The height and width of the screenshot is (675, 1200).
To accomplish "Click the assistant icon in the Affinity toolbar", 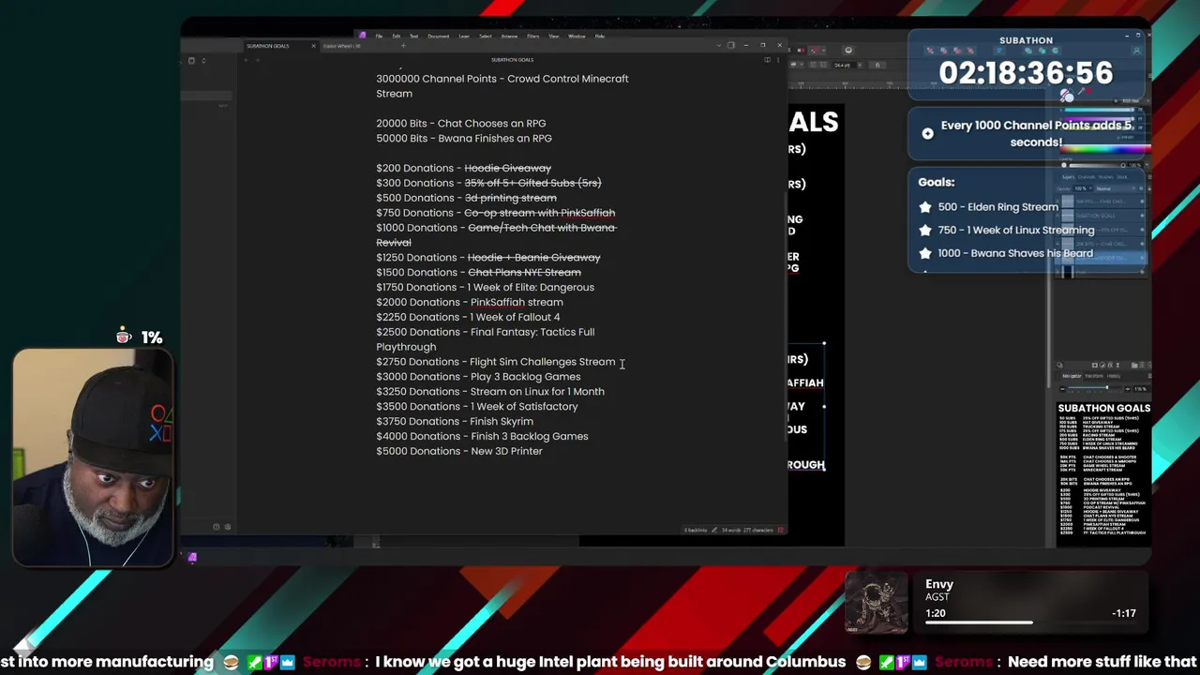I will 848,50.
